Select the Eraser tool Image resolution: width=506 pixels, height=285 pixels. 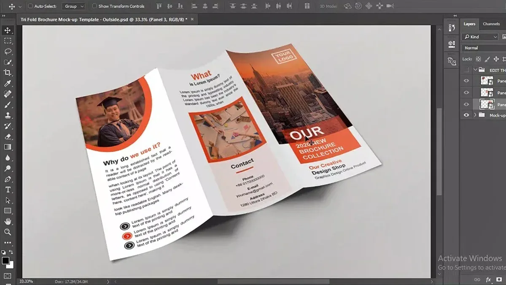coord(8,136)
